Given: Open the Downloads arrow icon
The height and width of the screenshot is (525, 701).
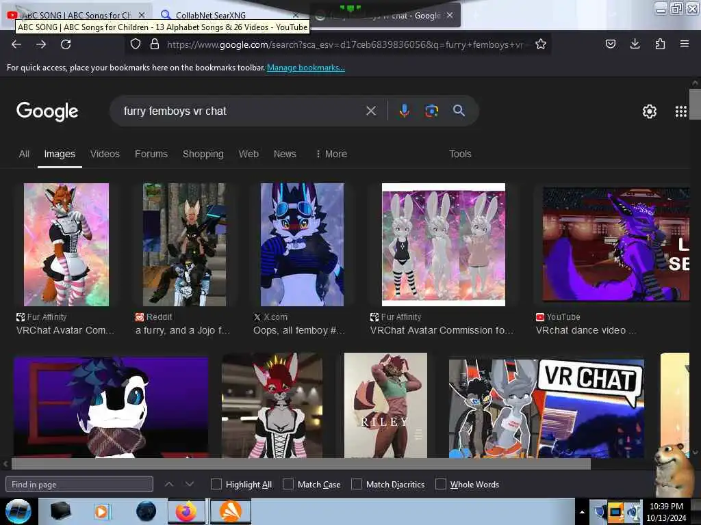Looking at the screenshot, I should (x=635, y=44).
